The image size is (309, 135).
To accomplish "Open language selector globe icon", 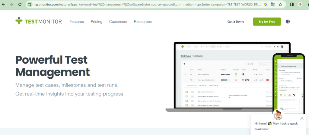I will (x=288, y=22).
